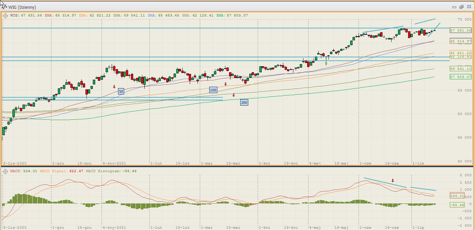Viewport: 475px width, 230px height.
Task: Click the red down arrow in the MACD panel
Action: [x=393, y=181]
